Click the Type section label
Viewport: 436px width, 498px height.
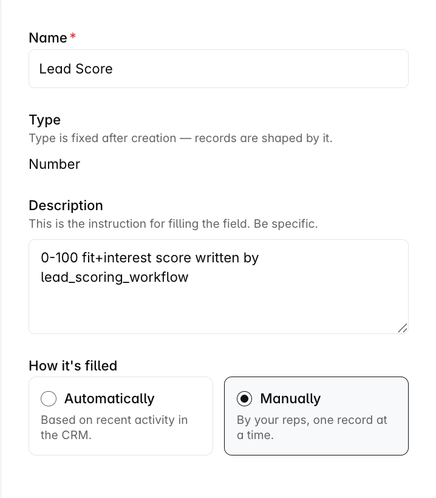click(x=45, y=120)
